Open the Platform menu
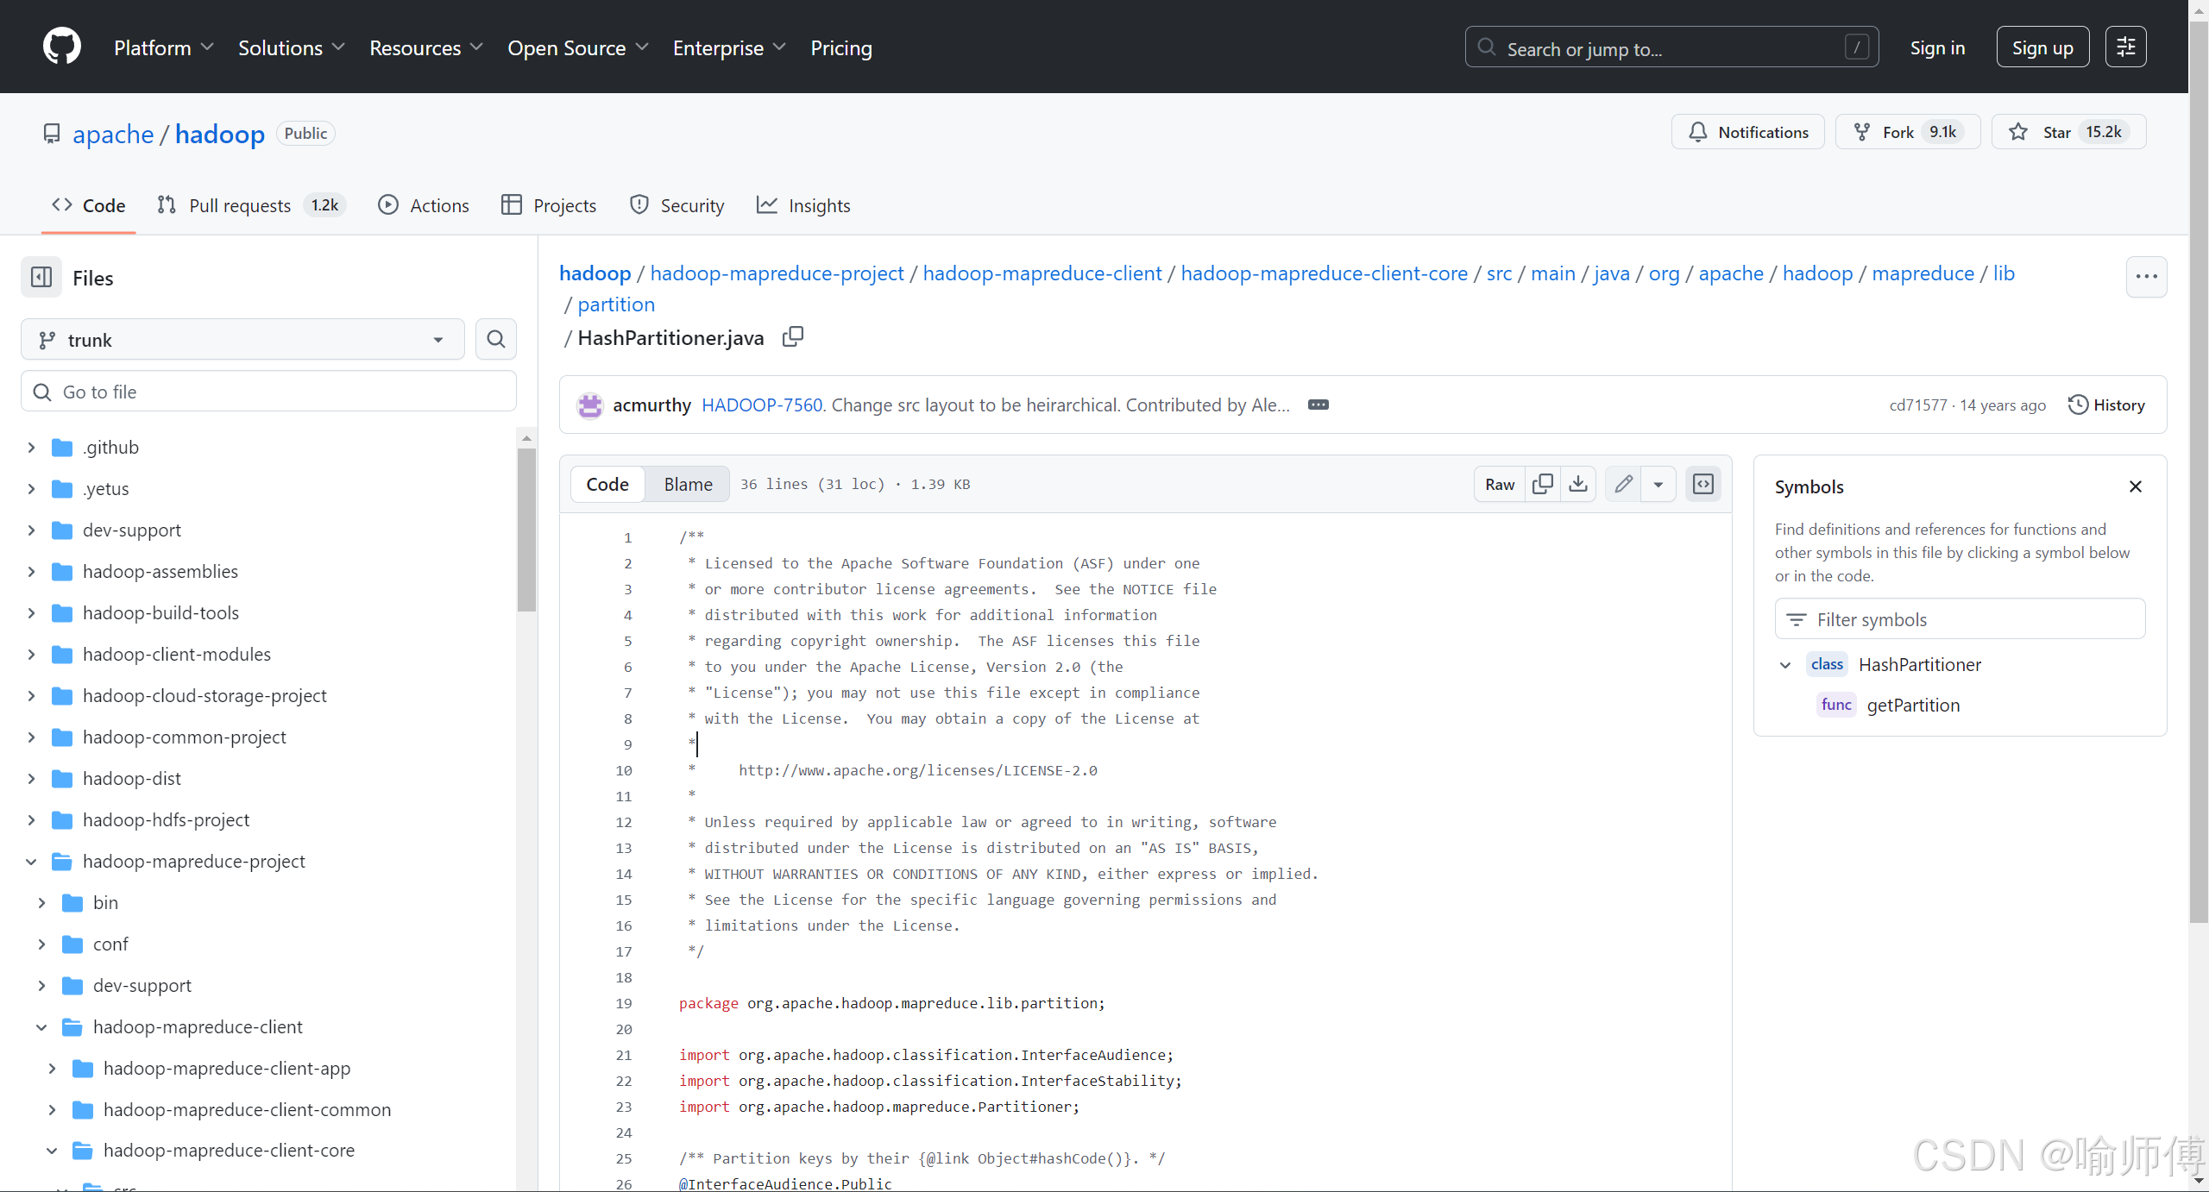The height and width of the screenshot is (1192, 2209). point(163,47)
